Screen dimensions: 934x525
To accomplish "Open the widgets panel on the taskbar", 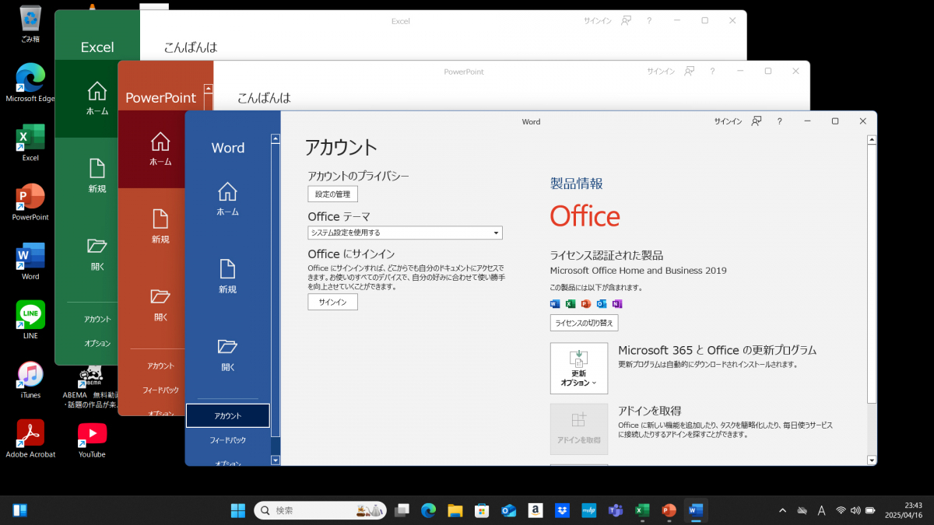I will 20,510.
